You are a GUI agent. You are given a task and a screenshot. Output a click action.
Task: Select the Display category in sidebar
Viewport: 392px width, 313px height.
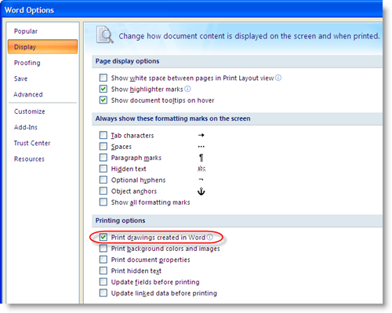[42, 47]
